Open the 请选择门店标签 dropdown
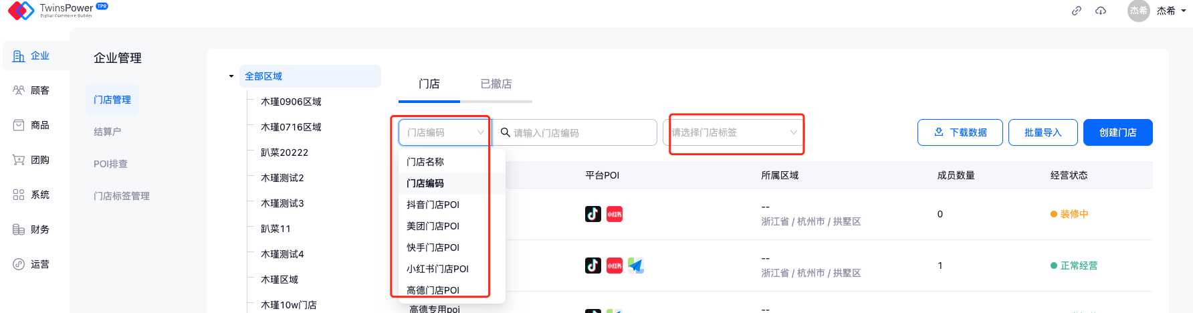The image size is (1193, 313). (x=734, y=132)
